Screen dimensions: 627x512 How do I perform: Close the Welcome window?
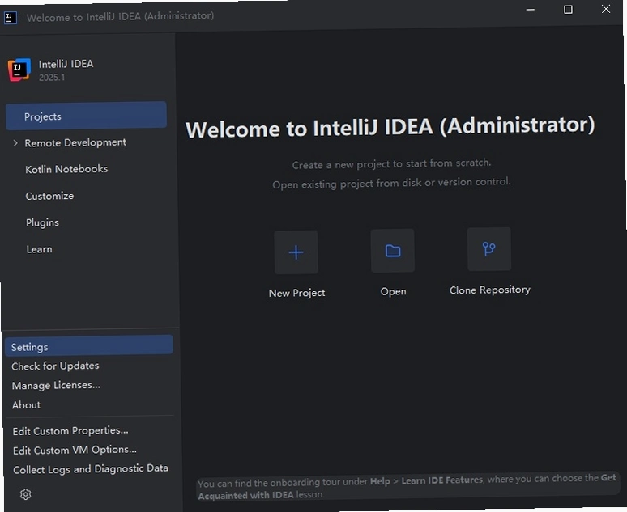606,9
